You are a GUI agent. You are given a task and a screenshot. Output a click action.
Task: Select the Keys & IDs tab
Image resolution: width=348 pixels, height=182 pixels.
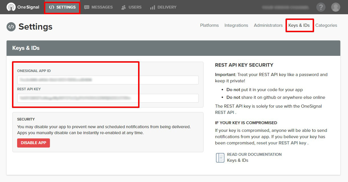pyautogui.click(x=299, y=25)
